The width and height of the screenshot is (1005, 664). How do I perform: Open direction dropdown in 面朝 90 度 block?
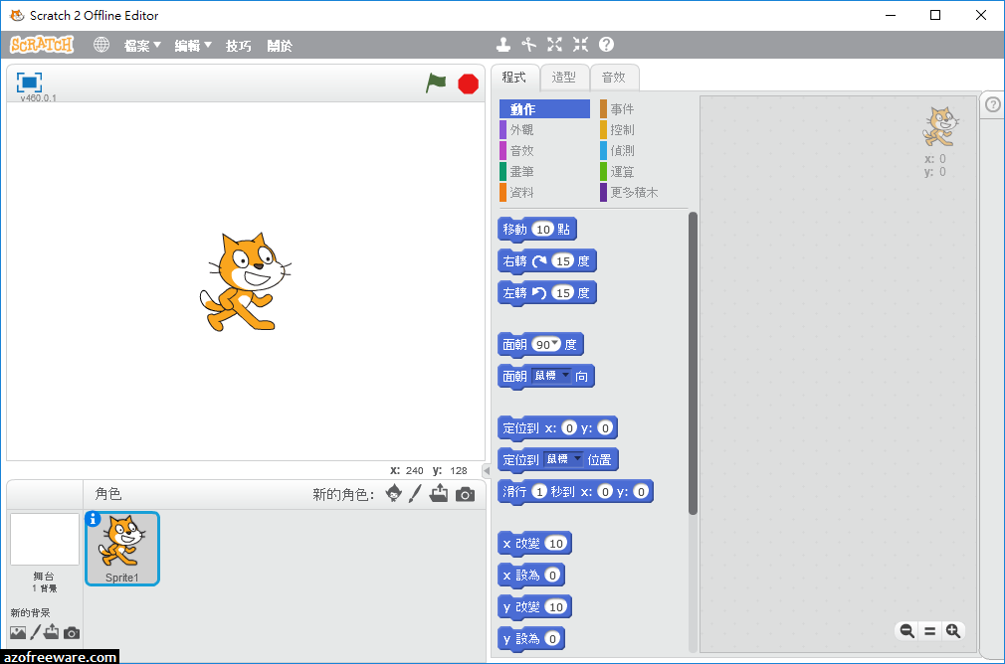coord(555,344)
